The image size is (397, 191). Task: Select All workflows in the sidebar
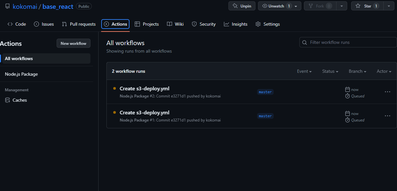coord(46,58)
